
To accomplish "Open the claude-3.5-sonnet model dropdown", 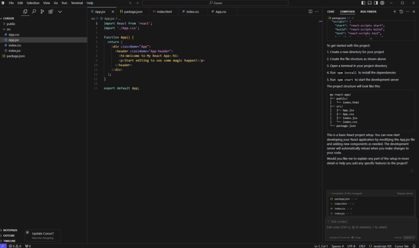I will 338,238.
